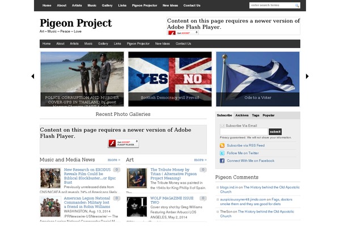This screenshot has height=226, width=340.
Task: Open Artists in the lower navigation bar
Action: tap(74, 44)
